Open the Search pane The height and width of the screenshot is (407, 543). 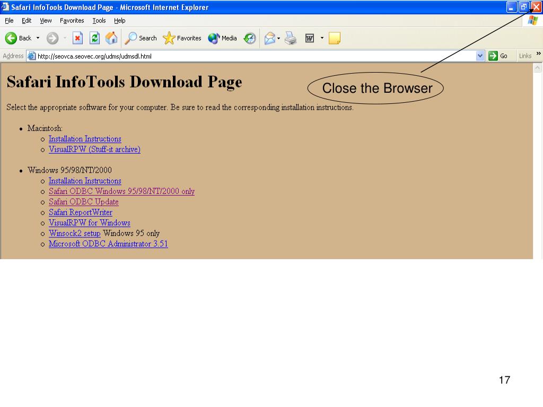pos(141,38)
